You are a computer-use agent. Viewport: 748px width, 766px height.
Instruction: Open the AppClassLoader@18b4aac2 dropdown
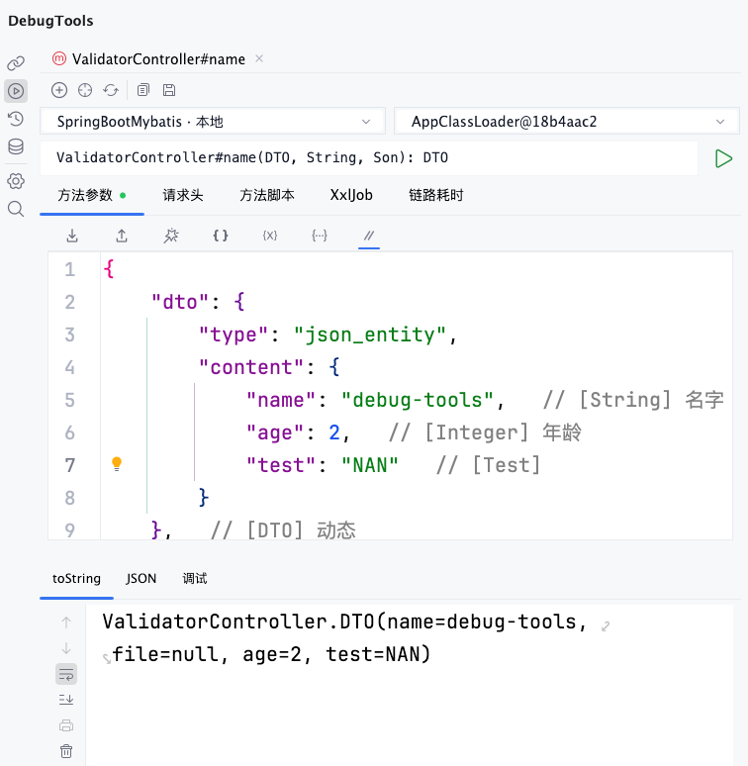[567, 121]
